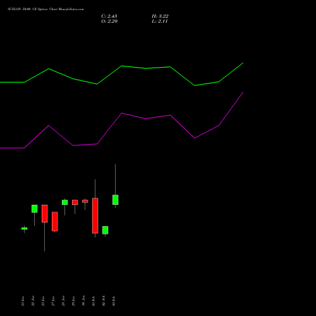Image resolution: width=316 pixels, height=316 pixels.
Task: Click the green candle for 28 Jan
Action: point(64,202)
